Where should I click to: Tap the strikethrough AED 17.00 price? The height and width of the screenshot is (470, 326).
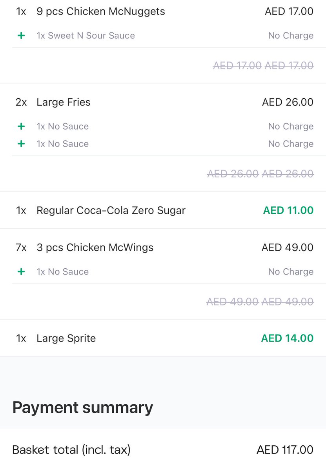pyautogui.click(x=263, y=66)
